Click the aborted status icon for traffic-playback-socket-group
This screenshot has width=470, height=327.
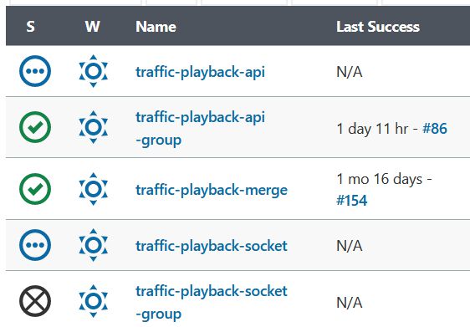point(35,301)
